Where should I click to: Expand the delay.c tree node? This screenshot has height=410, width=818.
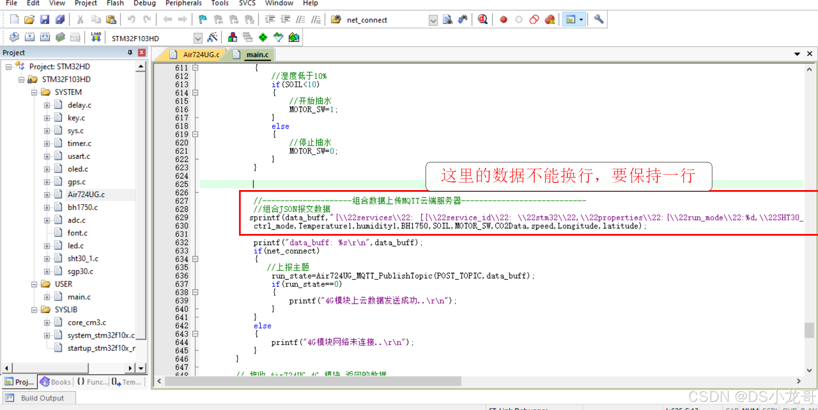coord(47,105)
